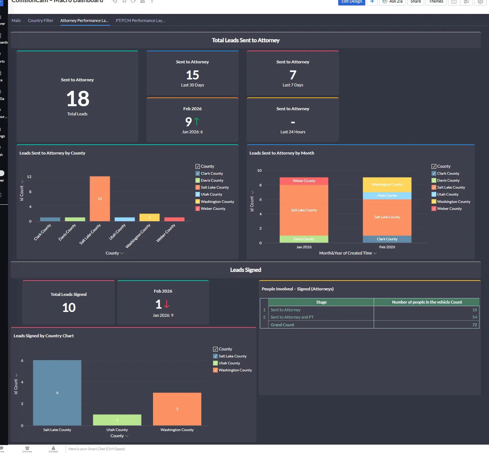Open the PT/FCM Performance tab

[141, 21]
